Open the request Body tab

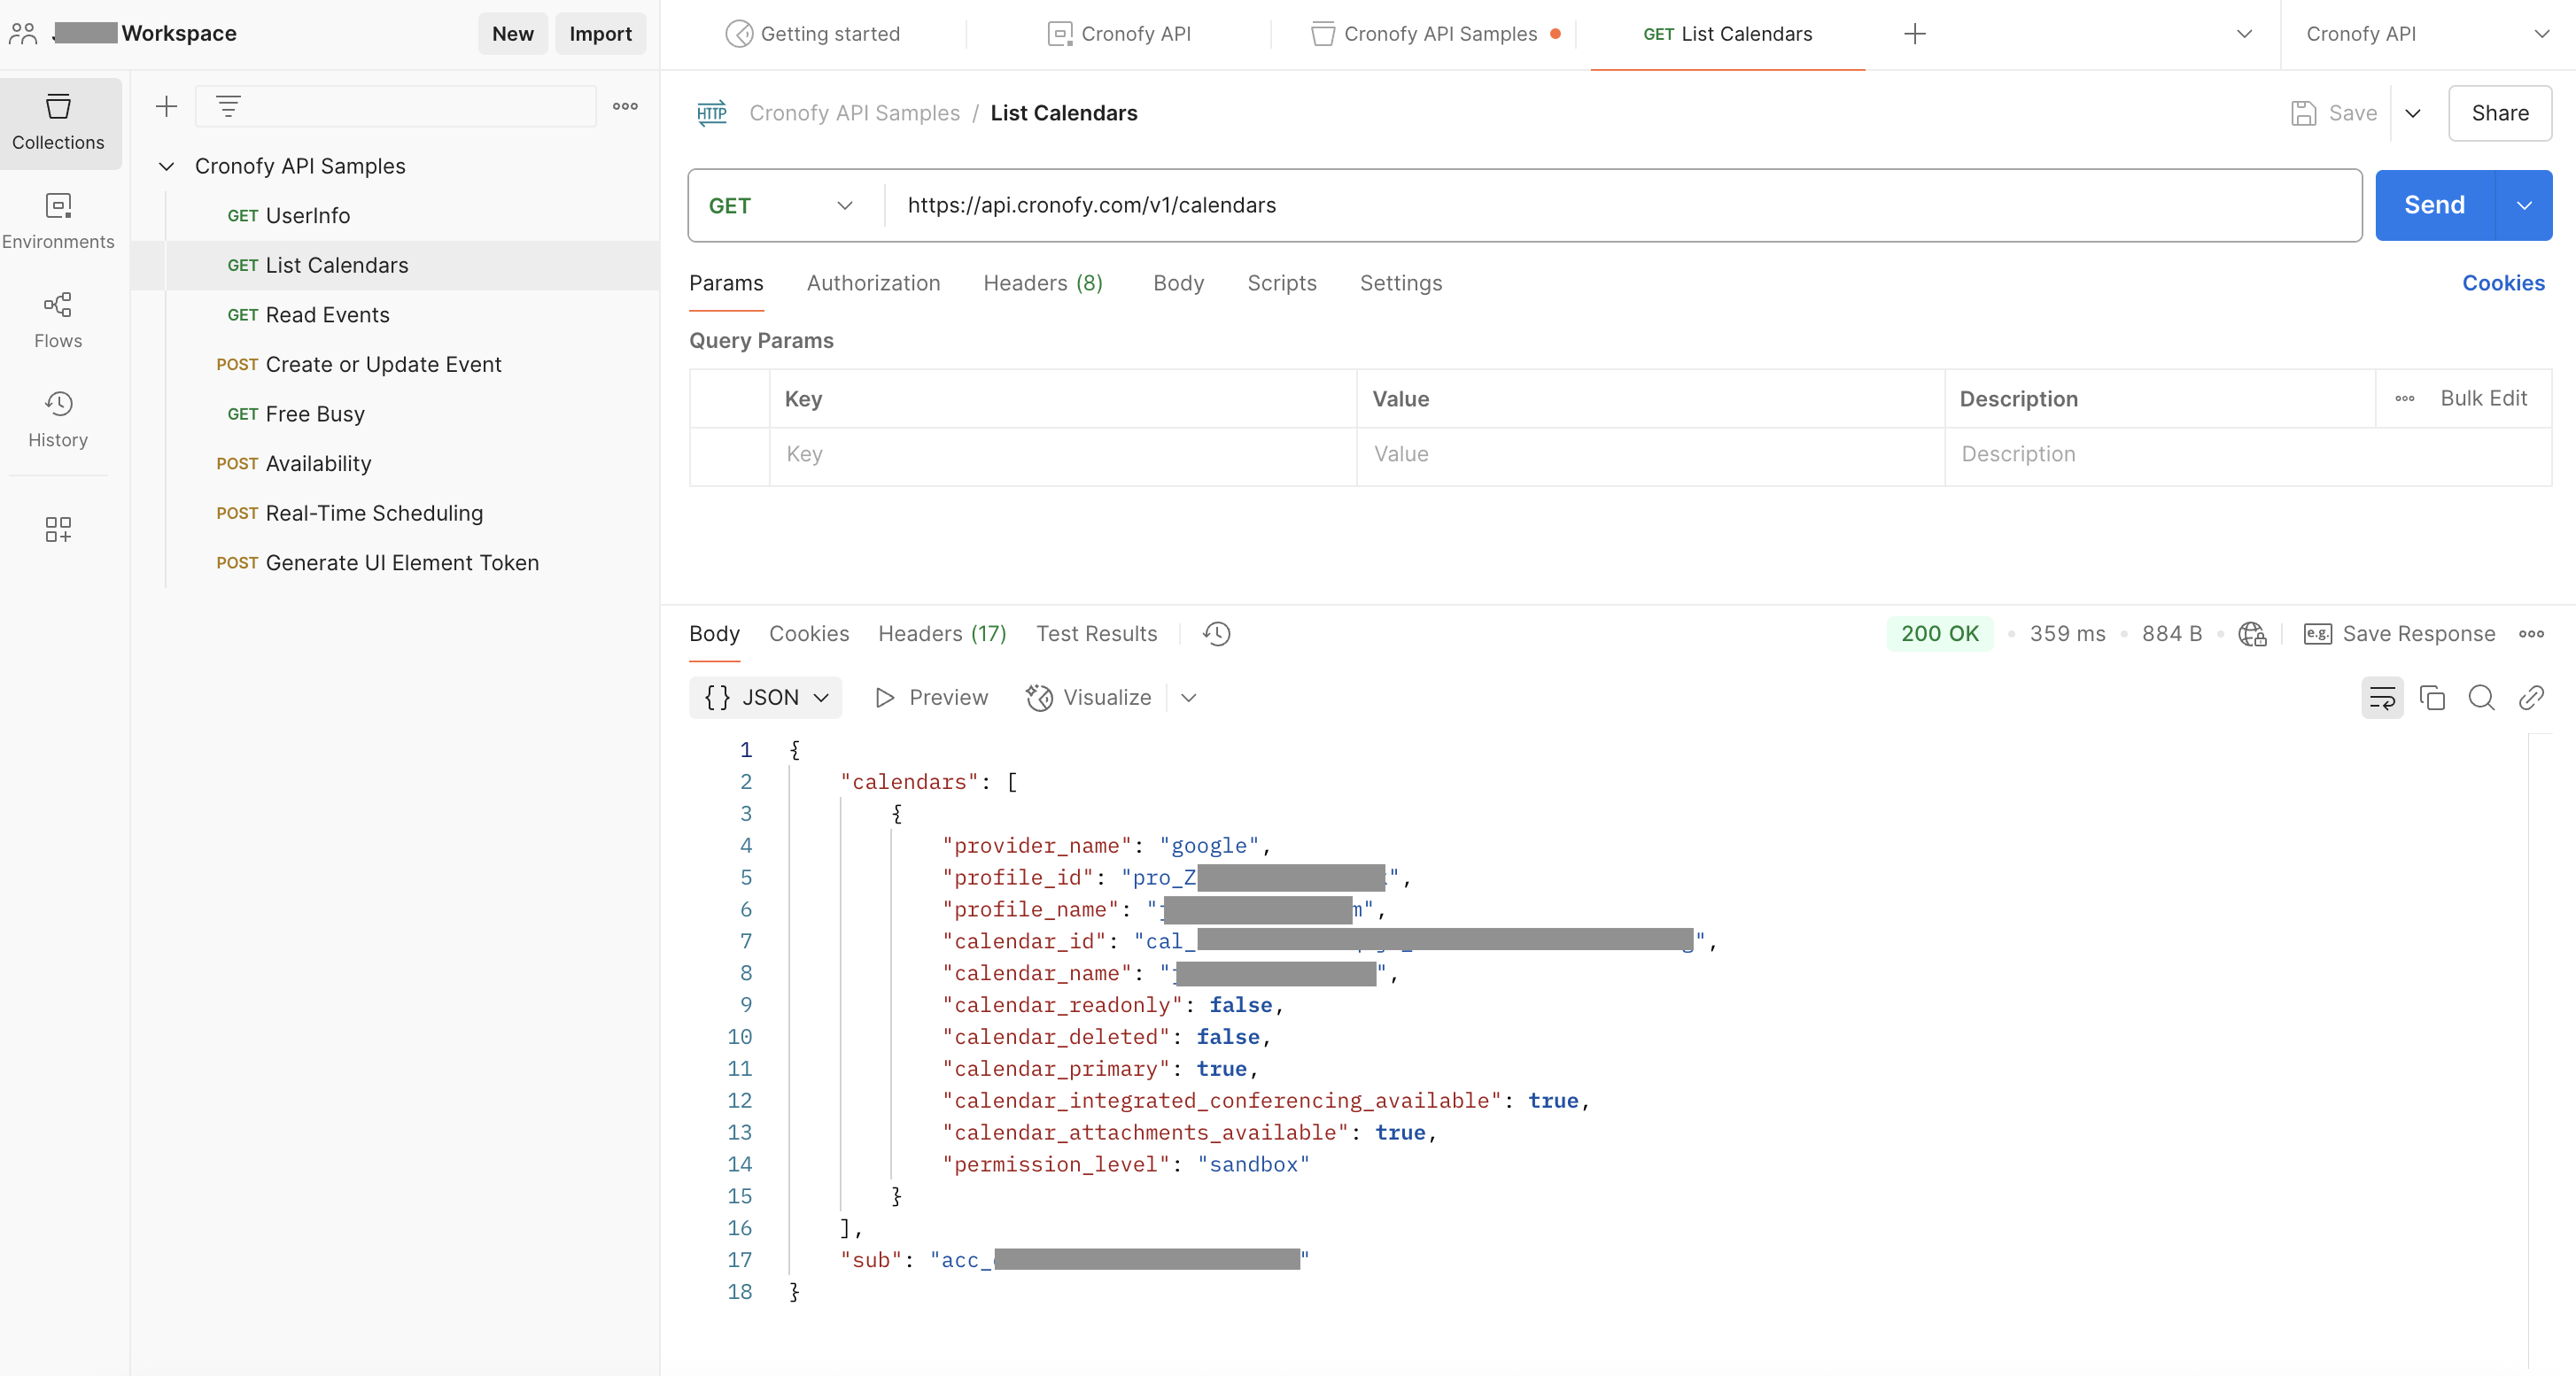pos(1179,282)
